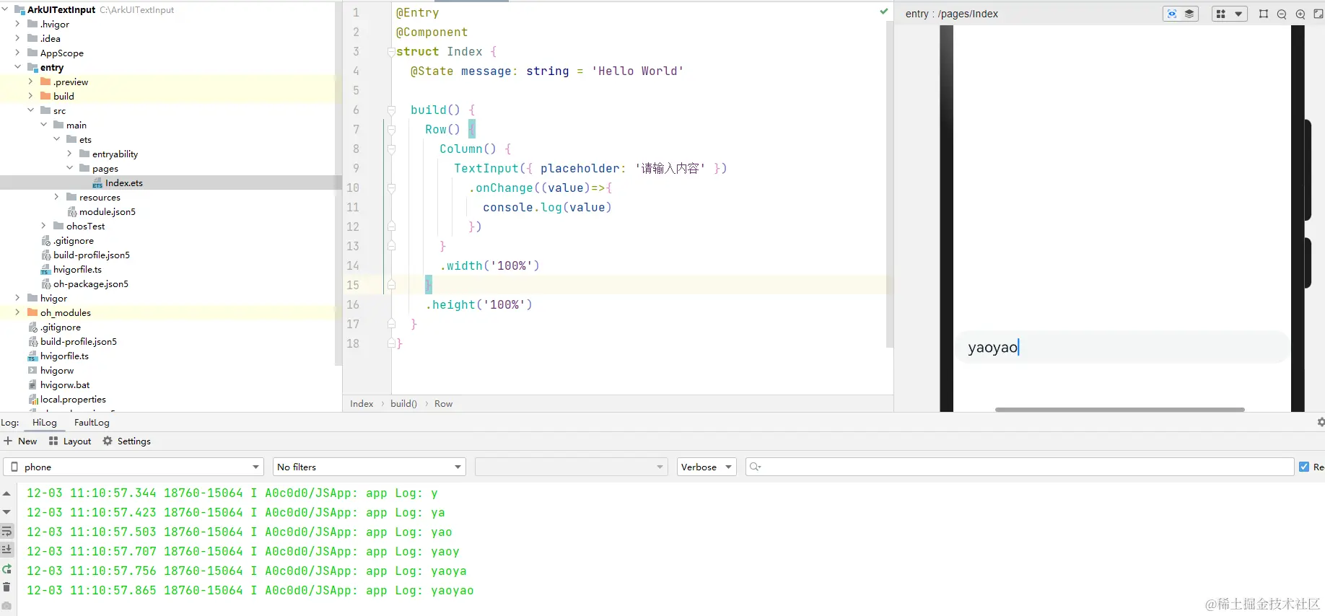Click Index in the editor breadcrumb

362,404
